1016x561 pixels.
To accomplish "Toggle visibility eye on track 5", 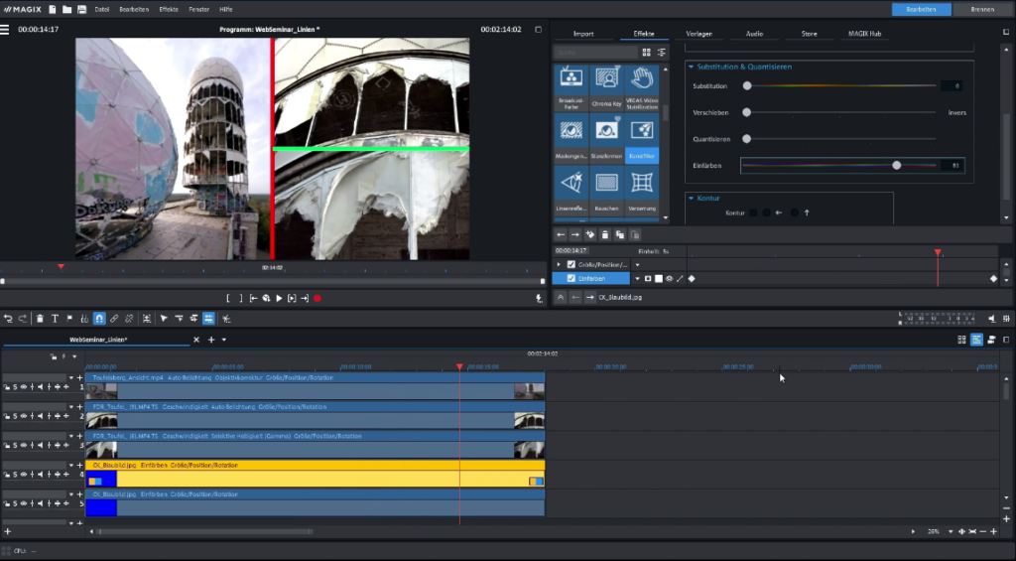I will click(x=24, y=504).
